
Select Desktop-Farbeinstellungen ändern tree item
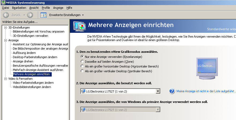35,57
